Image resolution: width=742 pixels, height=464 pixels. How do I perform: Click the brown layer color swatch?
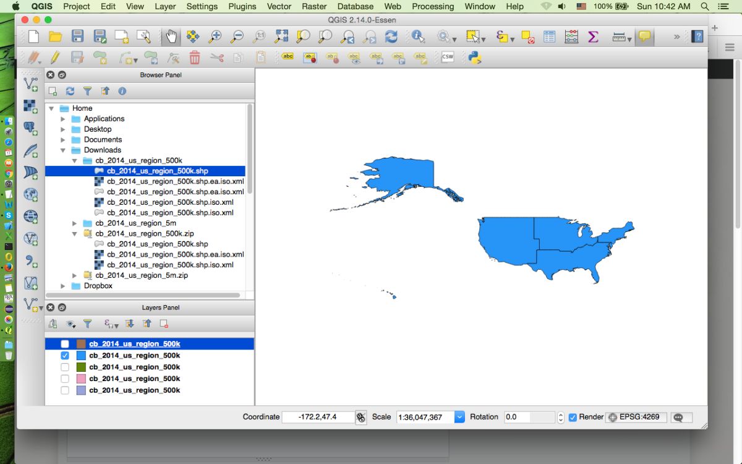pos(81,344)
